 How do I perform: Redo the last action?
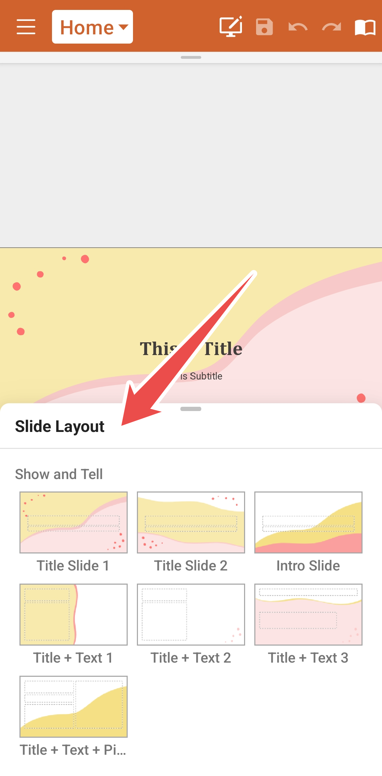pos(332,27)
